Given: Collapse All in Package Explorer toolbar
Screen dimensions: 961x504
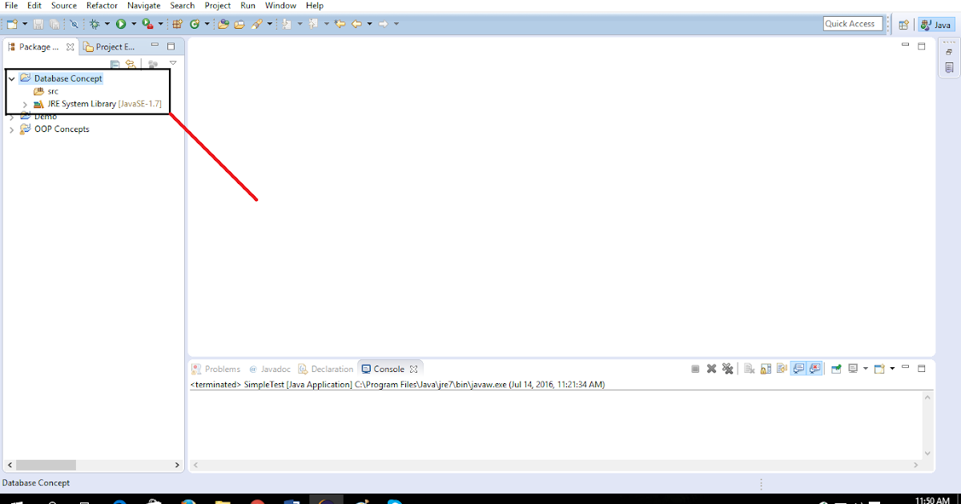Looking at the screenshot, I should click(x=115, y=63).
